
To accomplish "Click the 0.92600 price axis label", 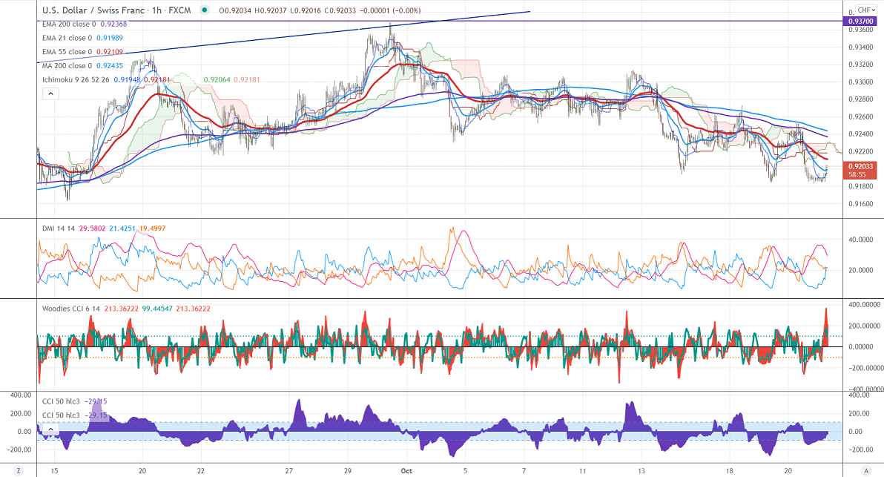I will tap(860, 116).
